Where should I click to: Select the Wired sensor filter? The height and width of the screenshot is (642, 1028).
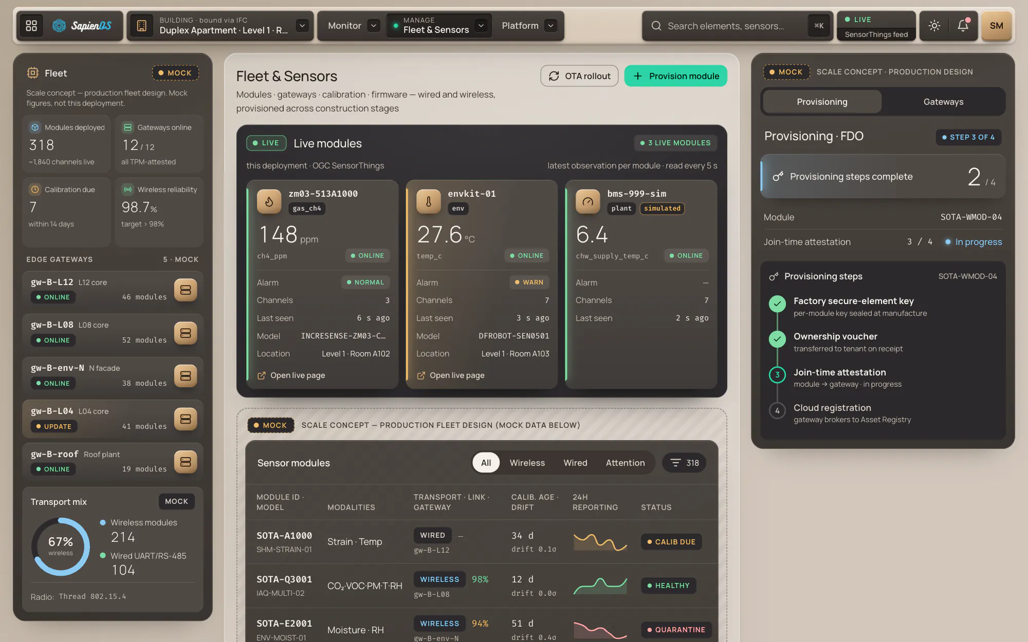pos(575,463)
